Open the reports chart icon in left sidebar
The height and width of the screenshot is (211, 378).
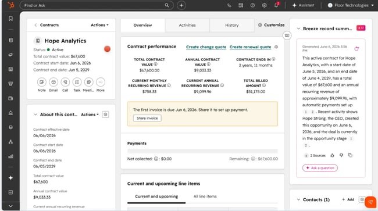pos(10,156)
